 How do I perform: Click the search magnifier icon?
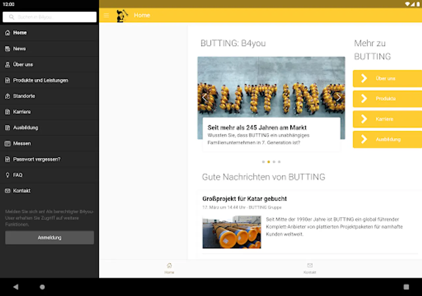click(x=12, y=17)
